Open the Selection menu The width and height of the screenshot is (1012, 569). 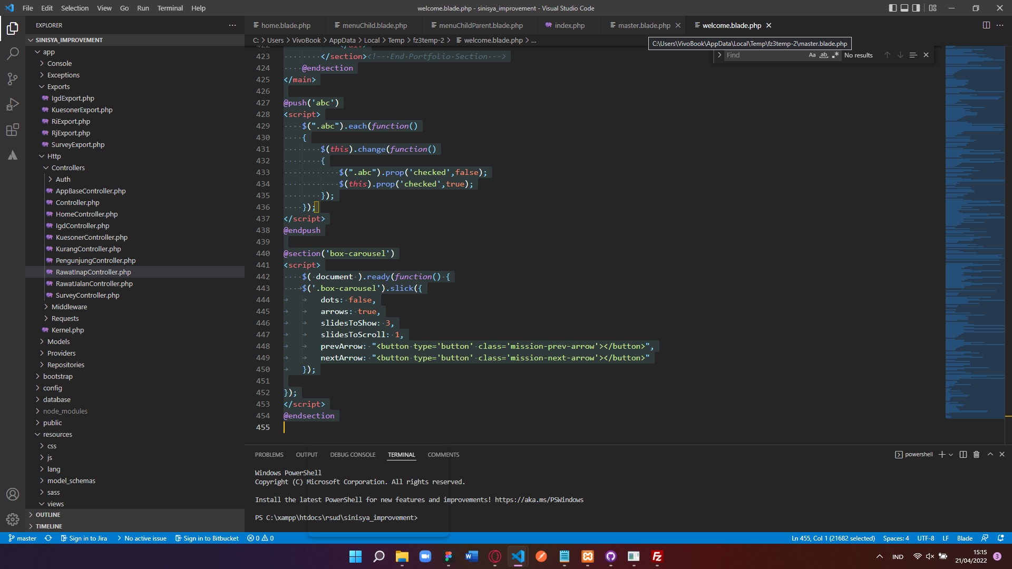[x=75, y=8]
